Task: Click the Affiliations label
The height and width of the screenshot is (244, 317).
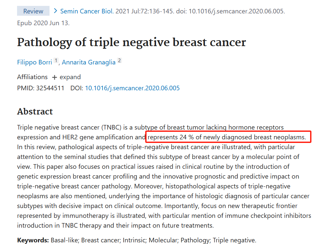Action: [x=32, y=77]
